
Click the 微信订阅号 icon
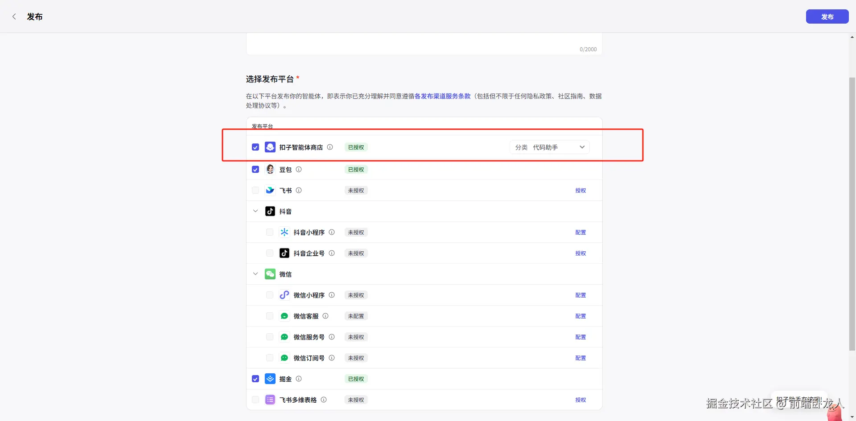[x=284, y=358]
